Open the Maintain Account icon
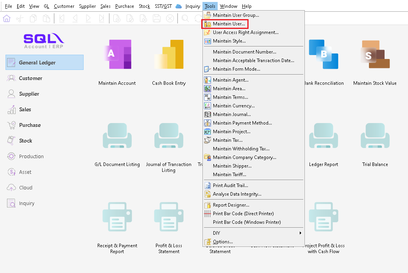The image size is (408, 273). point(117,55)
